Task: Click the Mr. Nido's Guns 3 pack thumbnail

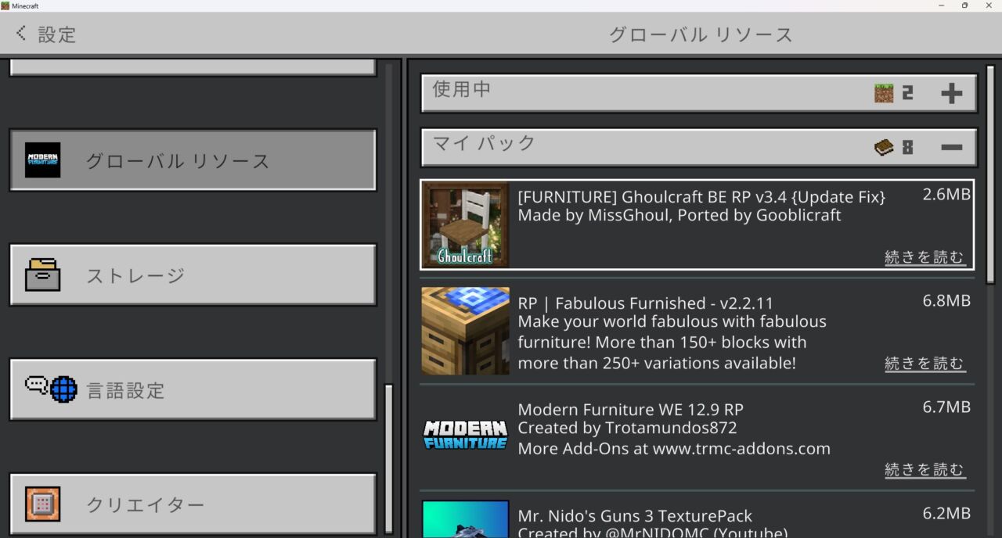Action: point(465,518)
